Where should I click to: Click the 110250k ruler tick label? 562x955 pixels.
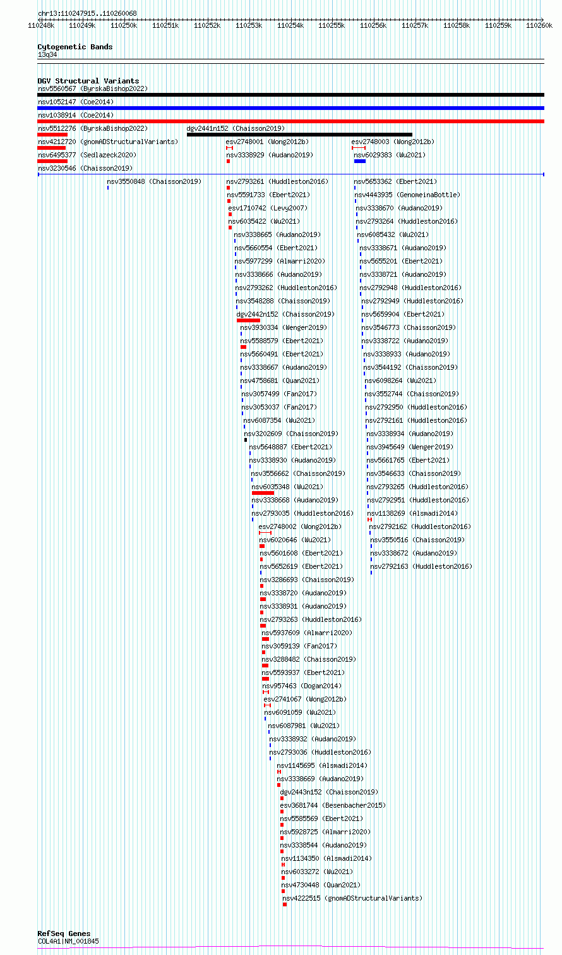click(124, 25)
